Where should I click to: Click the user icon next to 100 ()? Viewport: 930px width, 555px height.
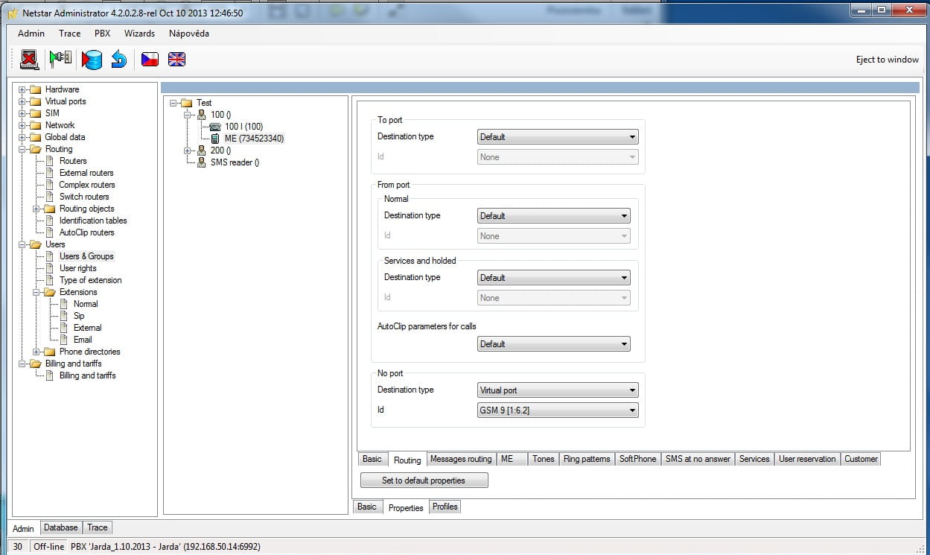pos(201,115)
